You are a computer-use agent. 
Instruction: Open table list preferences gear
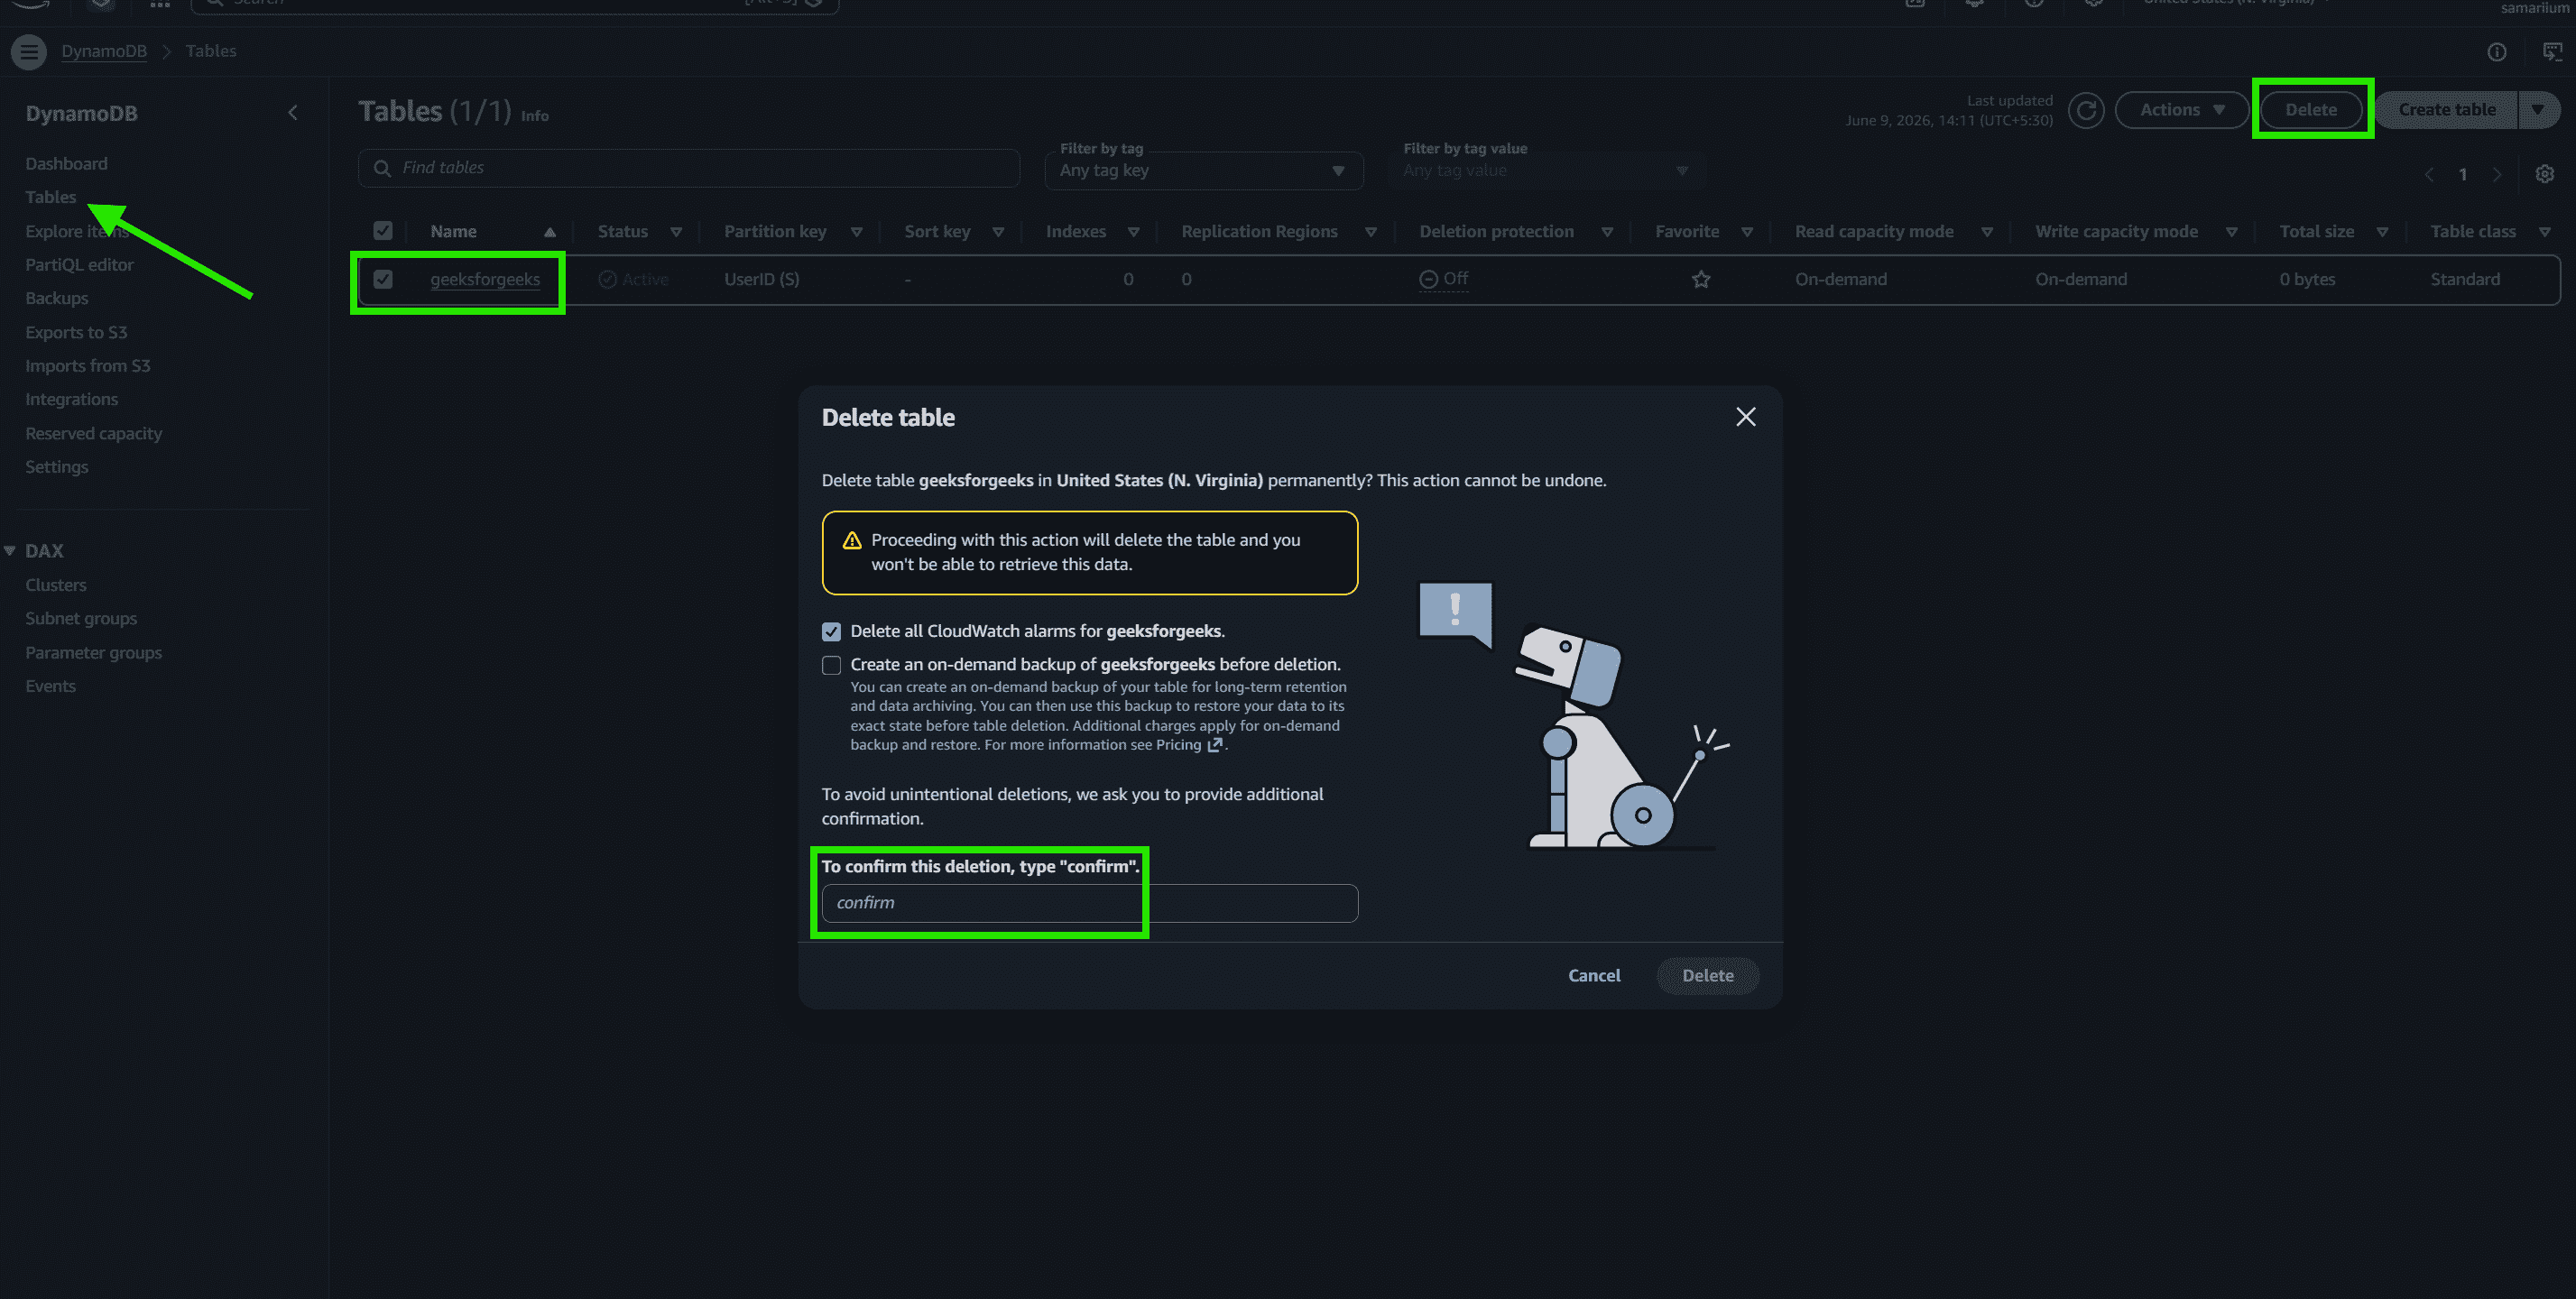(2545, 174)
